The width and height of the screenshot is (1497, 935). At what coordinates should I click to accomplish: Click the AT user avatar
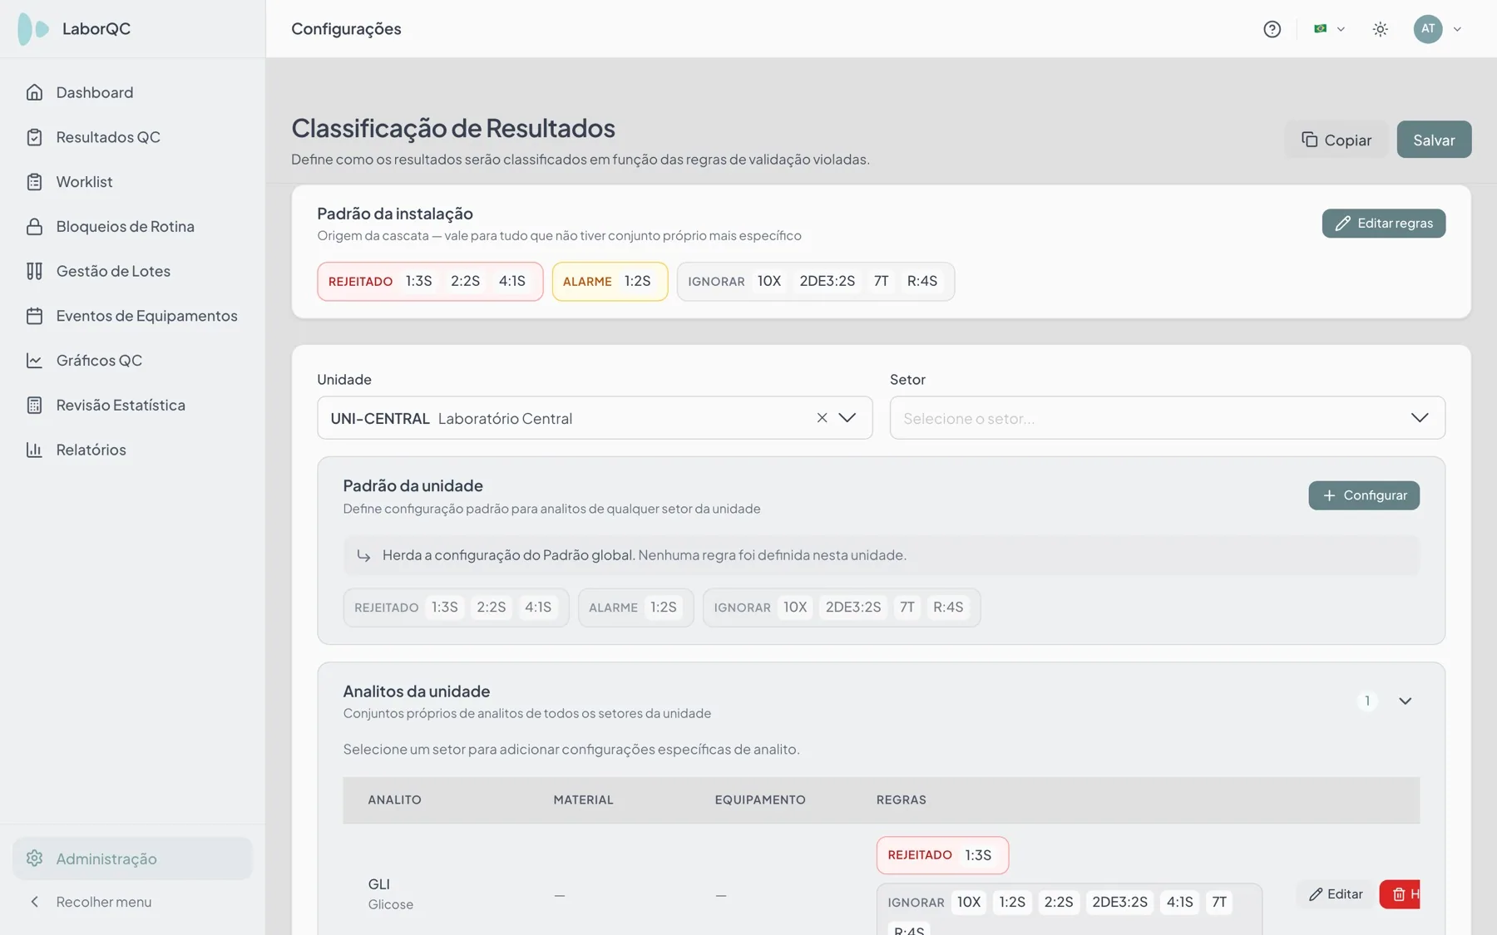tap(1428, 29)
